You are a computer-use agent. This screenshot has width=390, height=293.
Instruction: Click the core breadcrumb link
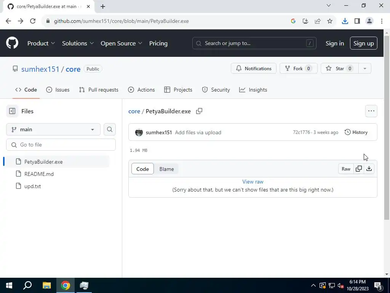[x=134, y=111]
